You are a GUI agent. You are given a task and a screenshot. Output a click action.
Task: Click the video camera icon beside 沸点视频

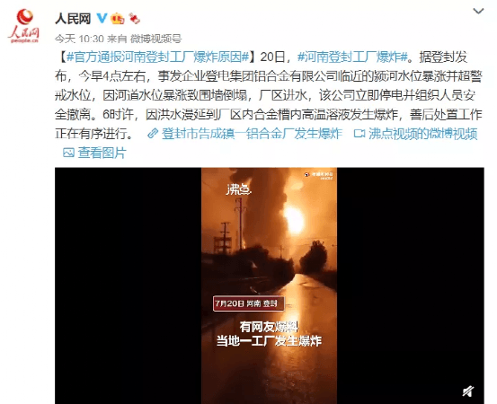pyautogui.click(x=359, y=134)
